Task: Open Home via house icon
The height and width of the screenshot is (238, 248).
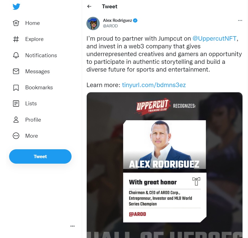Action: point(16,23)
